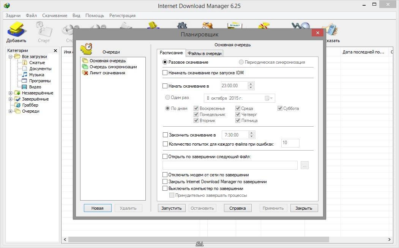This screenshot has height=248, width=399.
Task: Enable Начинать скачивание при запуске IDM
Action: pyautogui.click(x=165, y=73)
